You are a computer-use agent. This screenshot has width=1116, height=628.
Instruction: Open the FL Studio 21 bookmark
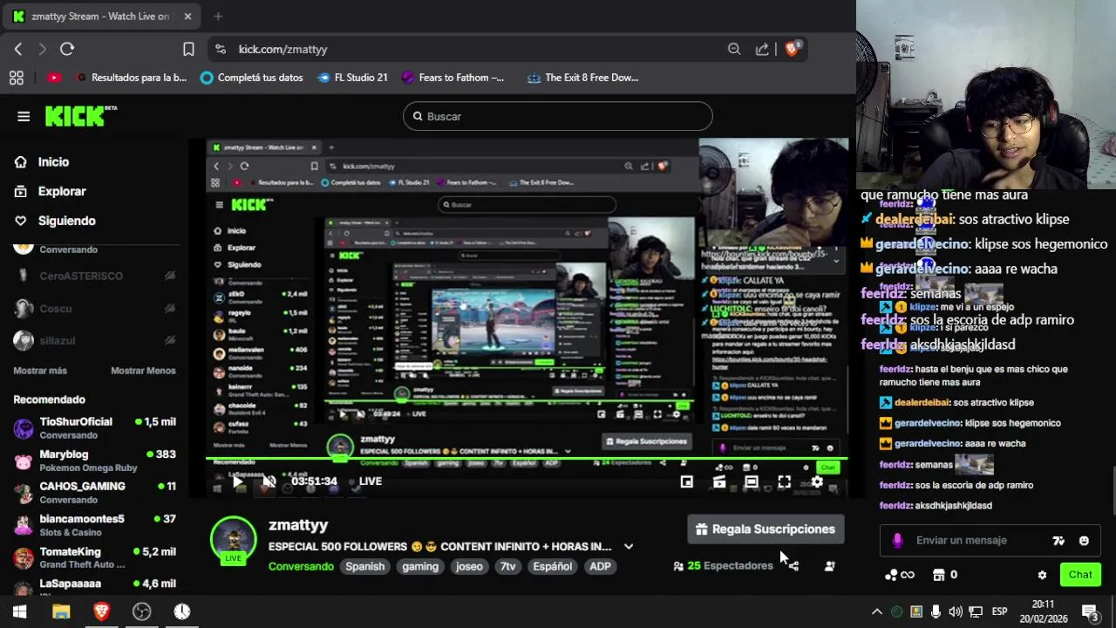coord(352,78)
